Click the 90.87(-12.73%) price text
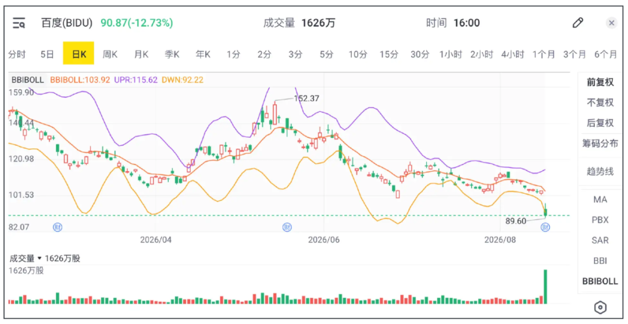 click(137, 23)
